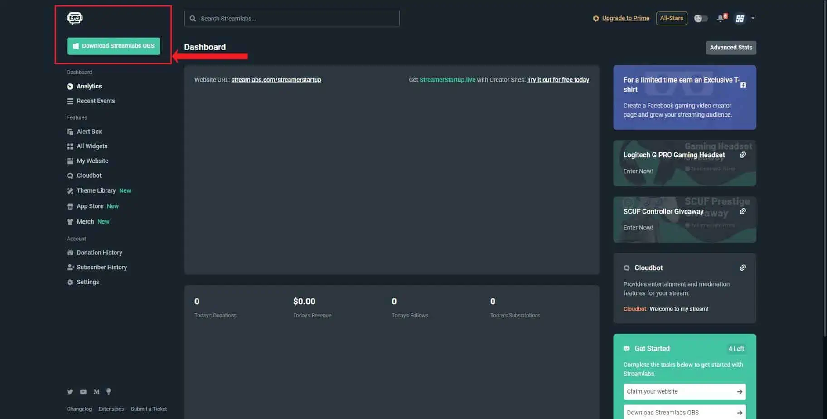Click the Recent Events list icon

70,101
